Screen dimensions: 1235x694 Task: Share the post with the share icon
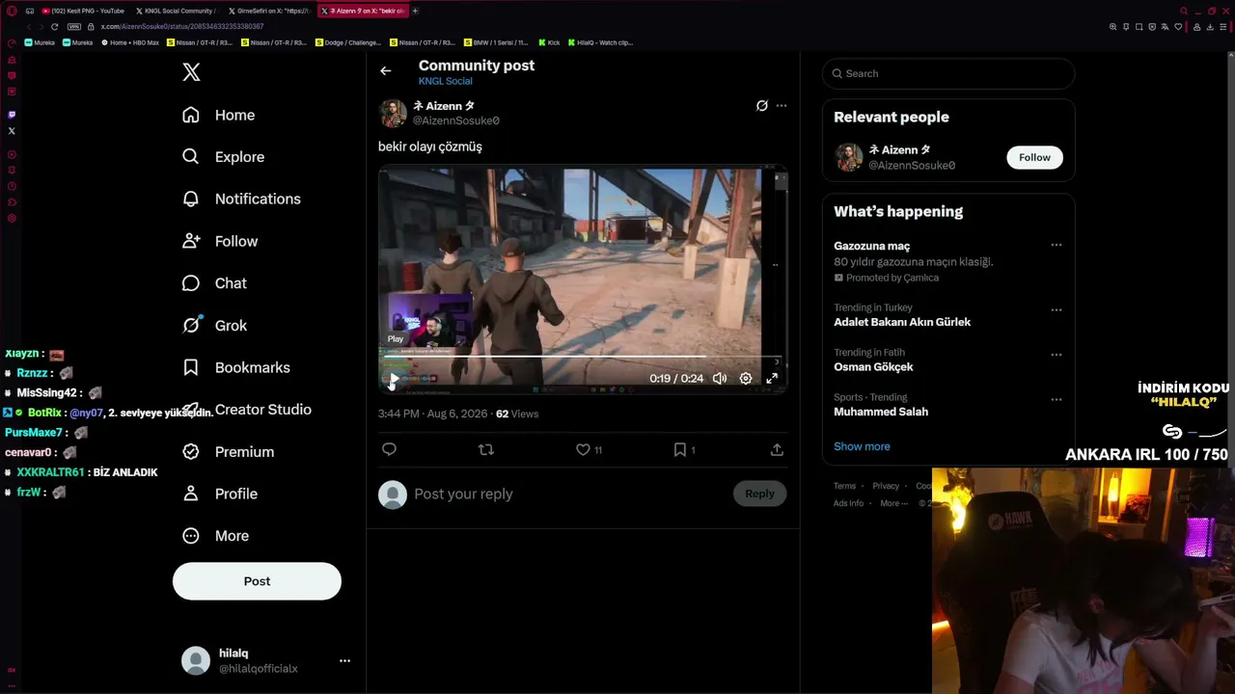tap(777, 449)
